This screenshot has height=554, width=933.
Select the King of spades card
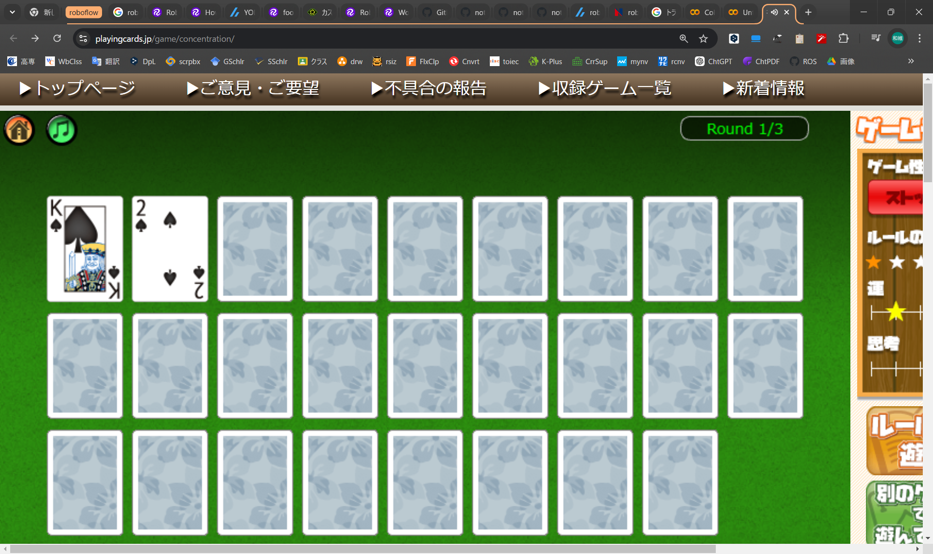[85, 249]
